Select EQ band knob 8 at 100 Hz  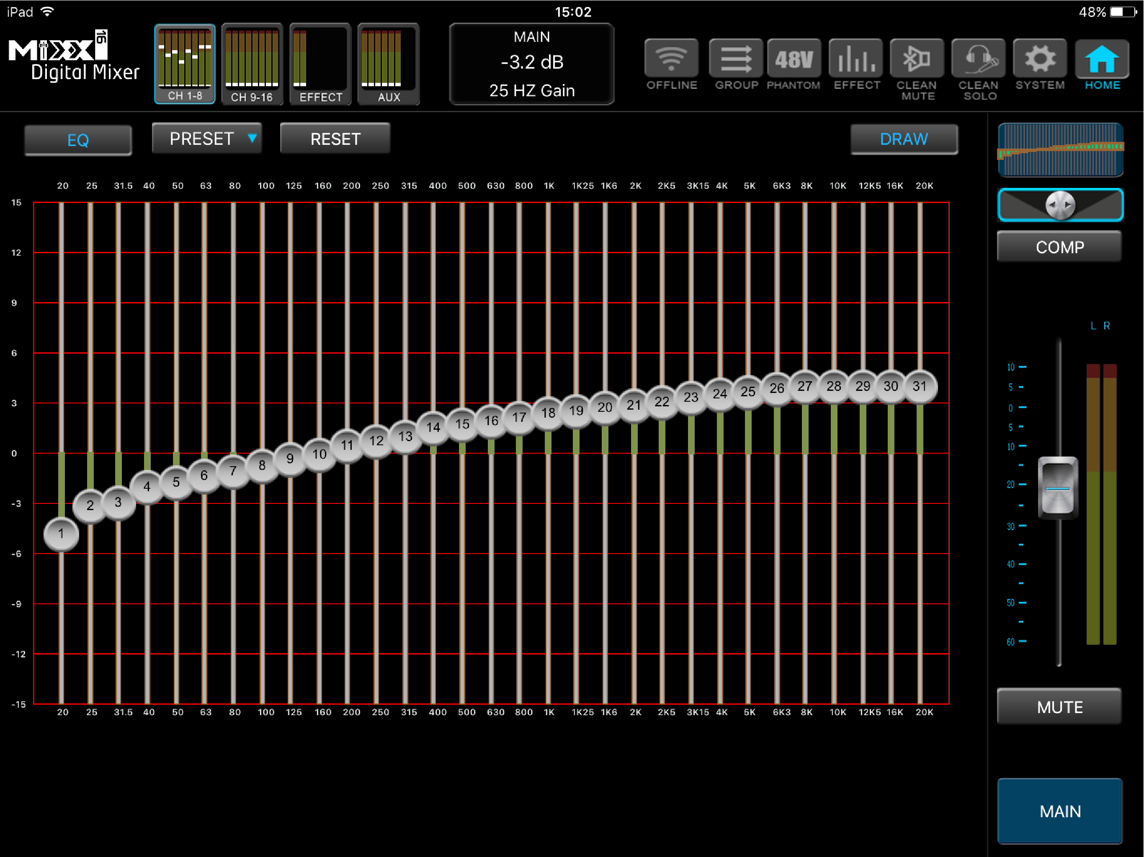262,465
